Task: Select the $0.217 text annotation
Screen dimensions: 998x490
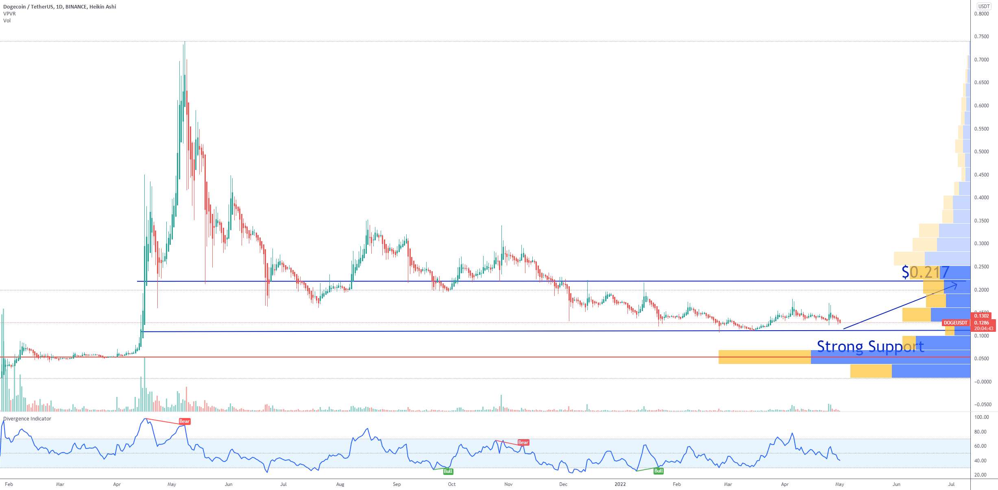Action: coord(925,272)
